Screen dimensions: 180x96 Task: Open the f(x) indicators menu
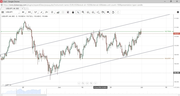point(47,12)
